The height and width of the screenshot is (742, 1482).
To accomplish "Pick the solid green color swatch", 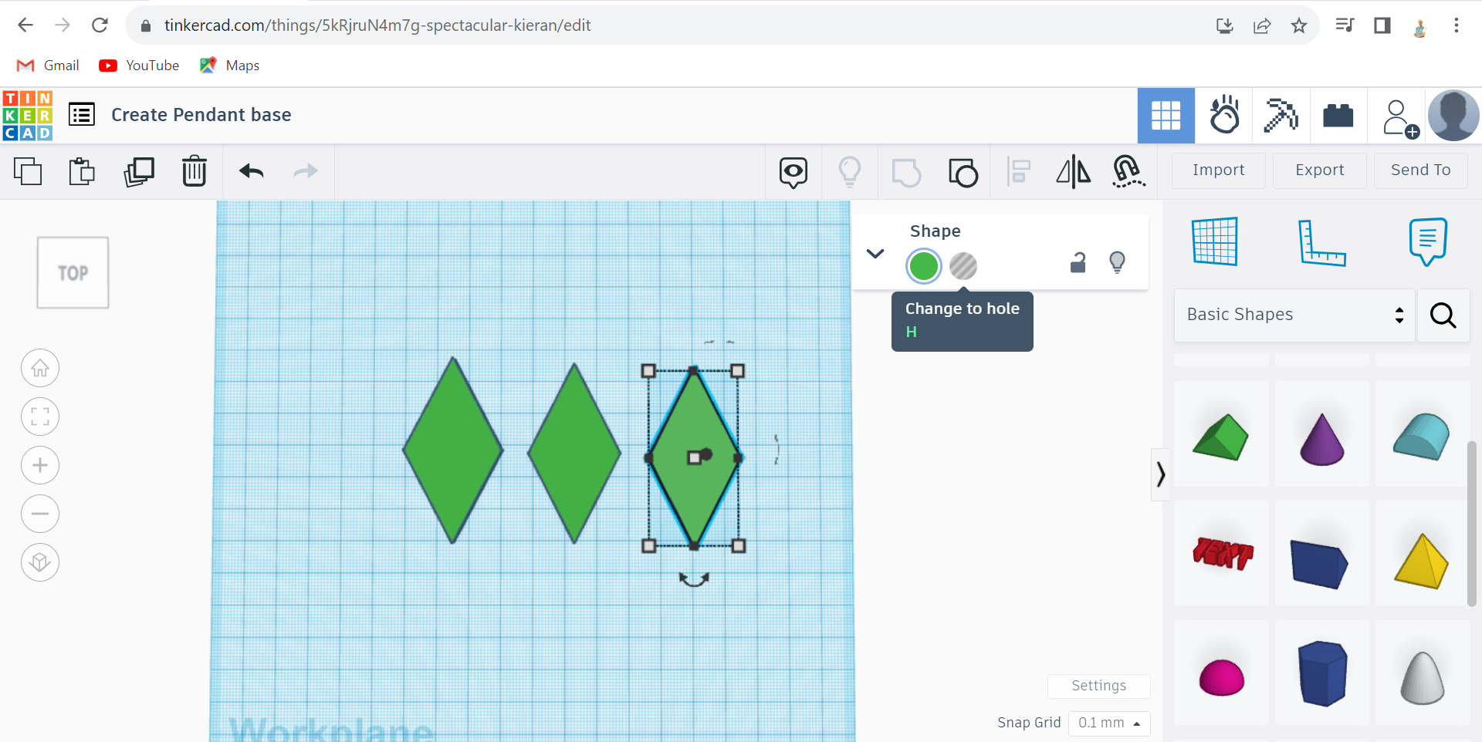I will point(924,266).
